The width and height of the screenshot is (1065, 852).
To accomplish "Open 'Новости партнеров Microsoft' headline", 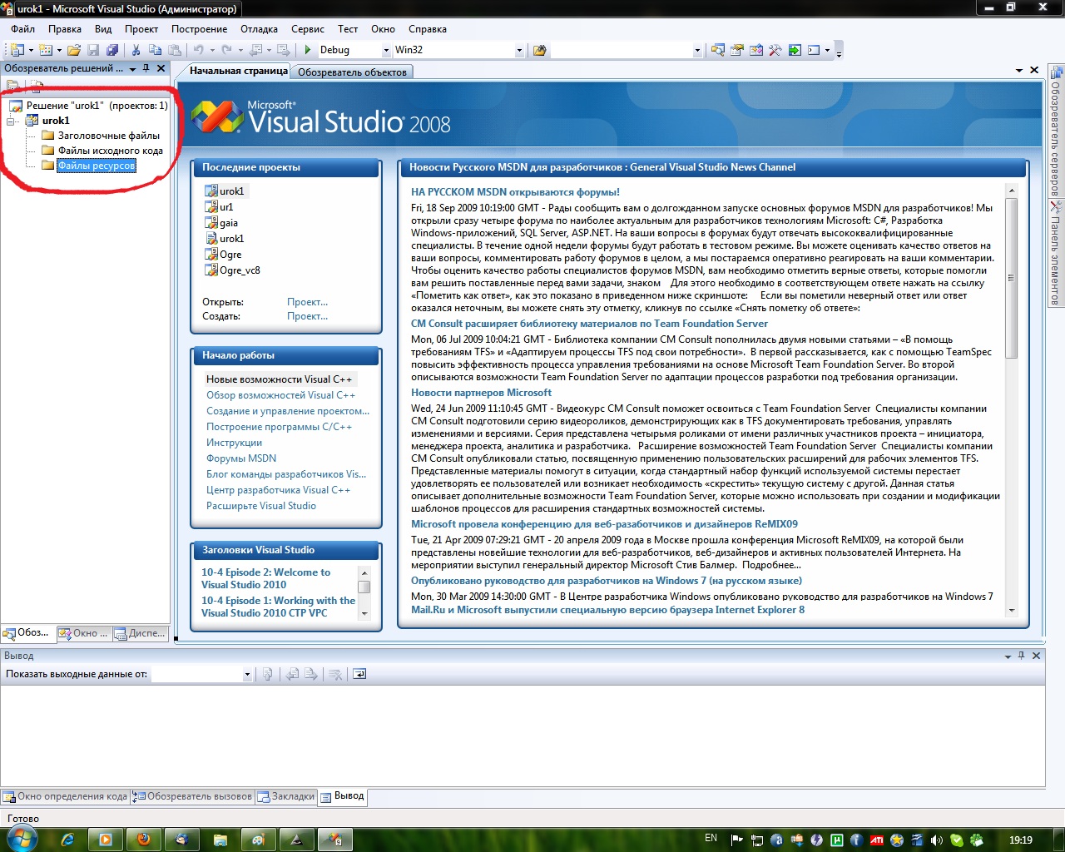I will point(481,393).
